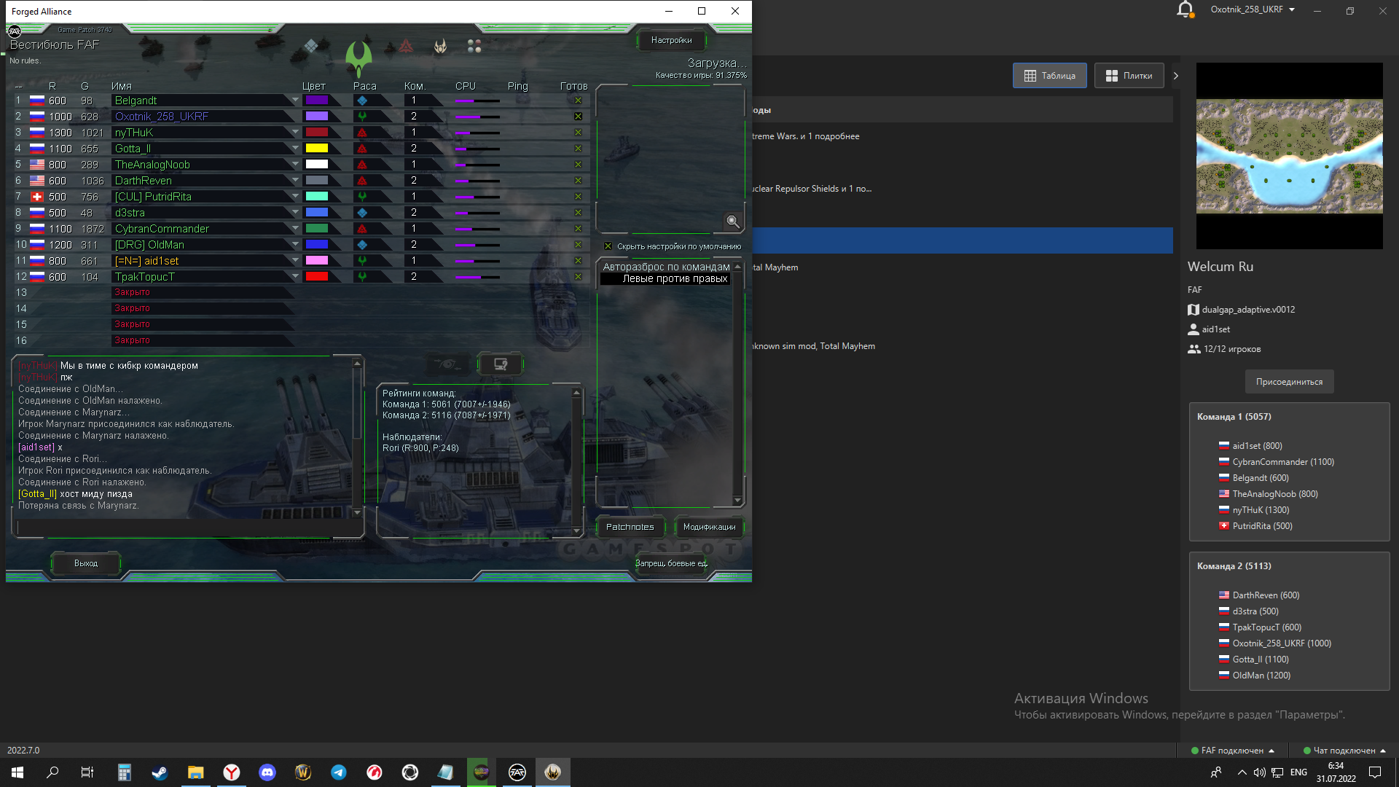Open File Explorer from the taskbar
The image size is (1399, 787).
click(195, 772)
